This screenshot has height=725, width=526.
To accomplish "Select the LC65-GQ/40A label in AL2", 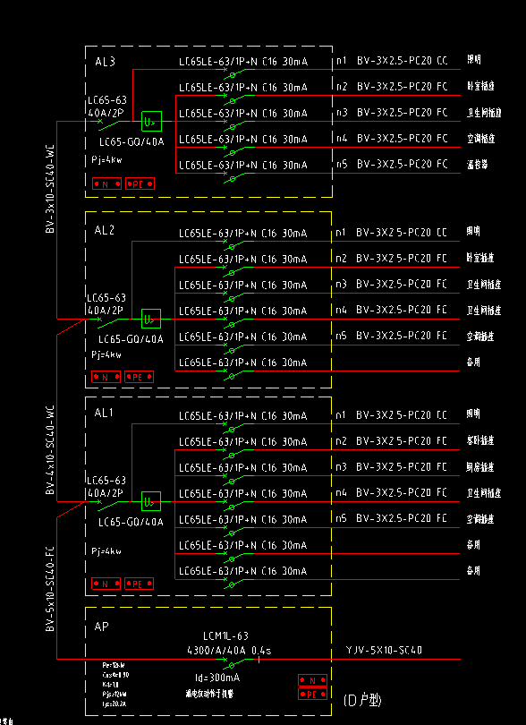I will click(131, 339).
